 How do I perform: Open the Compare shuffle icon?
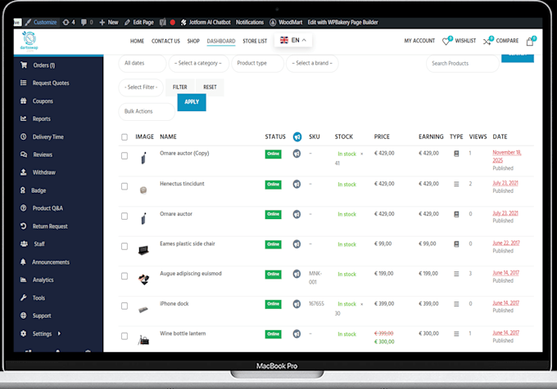point(487,42)
